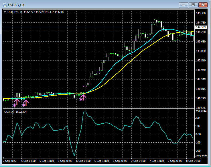This screenshot has height=167, width=211.
Task: Click the 5 Sep 12:00 time label
Action: 47,161
